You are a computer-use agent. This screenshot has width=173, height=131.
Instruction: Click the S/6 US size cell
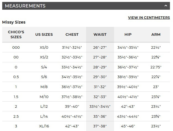(44, 77)
